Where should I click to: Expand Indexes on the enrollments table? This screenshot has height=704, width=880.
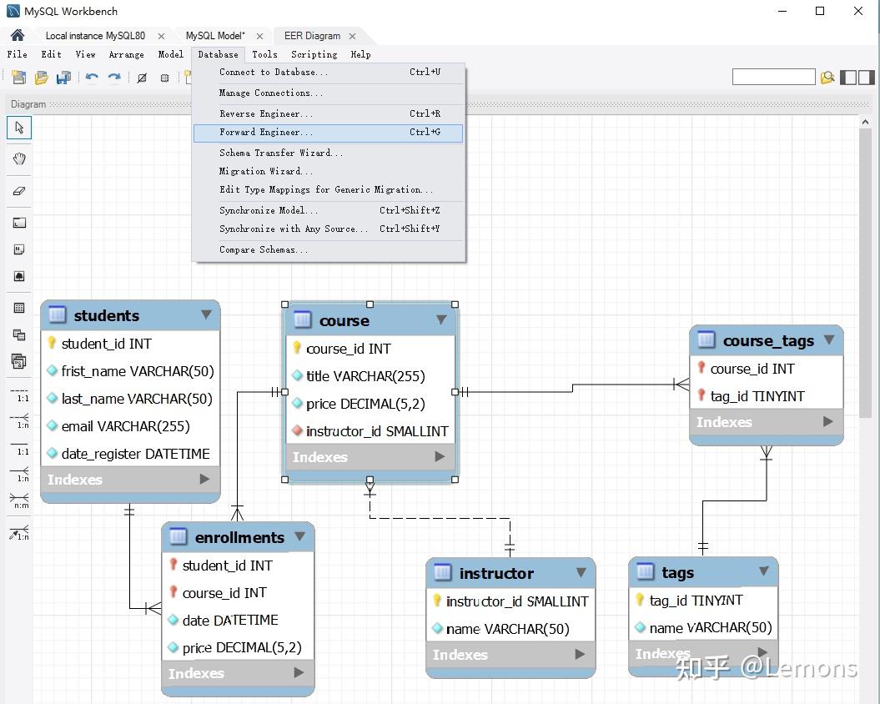click(x=299, y=673)
